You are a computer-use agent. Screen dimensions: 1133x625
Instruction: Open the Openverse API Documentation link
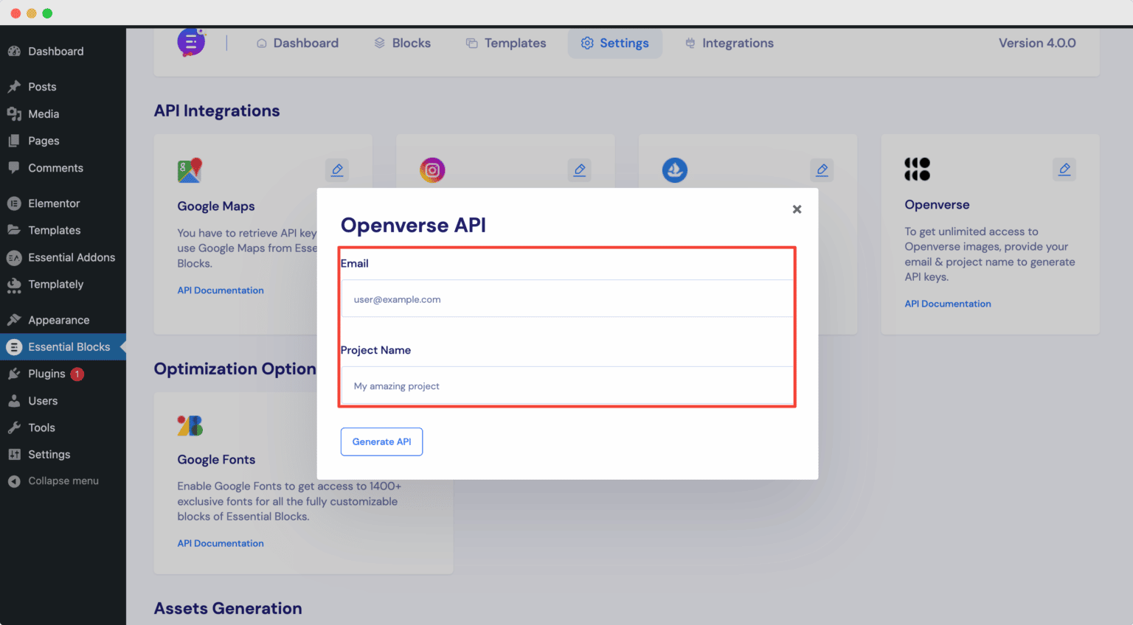[x=947, y=303]
